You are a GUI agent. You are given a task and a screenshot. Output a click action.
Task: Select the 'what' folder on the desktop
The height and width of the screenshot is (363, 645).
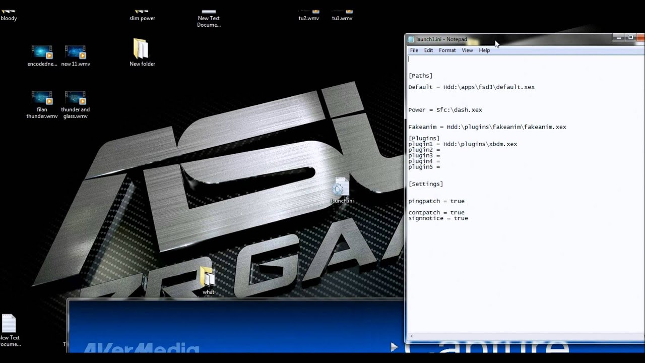click(x=208, y=280)
